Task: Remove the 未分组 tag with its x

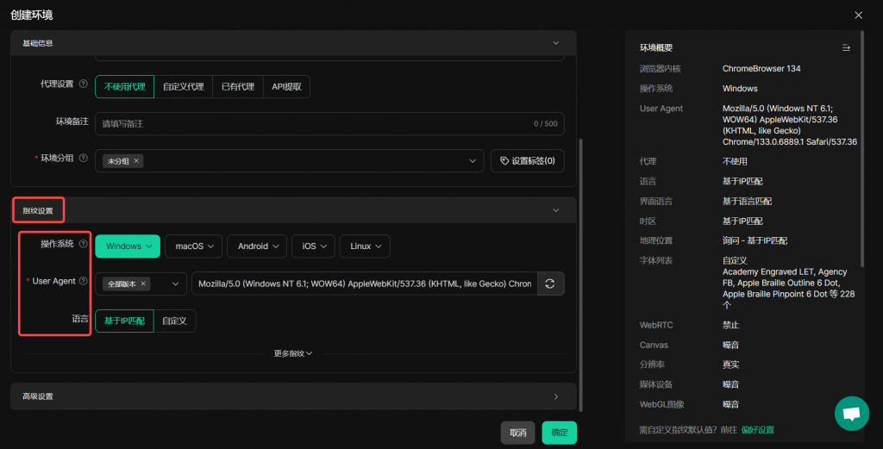Action: click(x=137, y=161)
